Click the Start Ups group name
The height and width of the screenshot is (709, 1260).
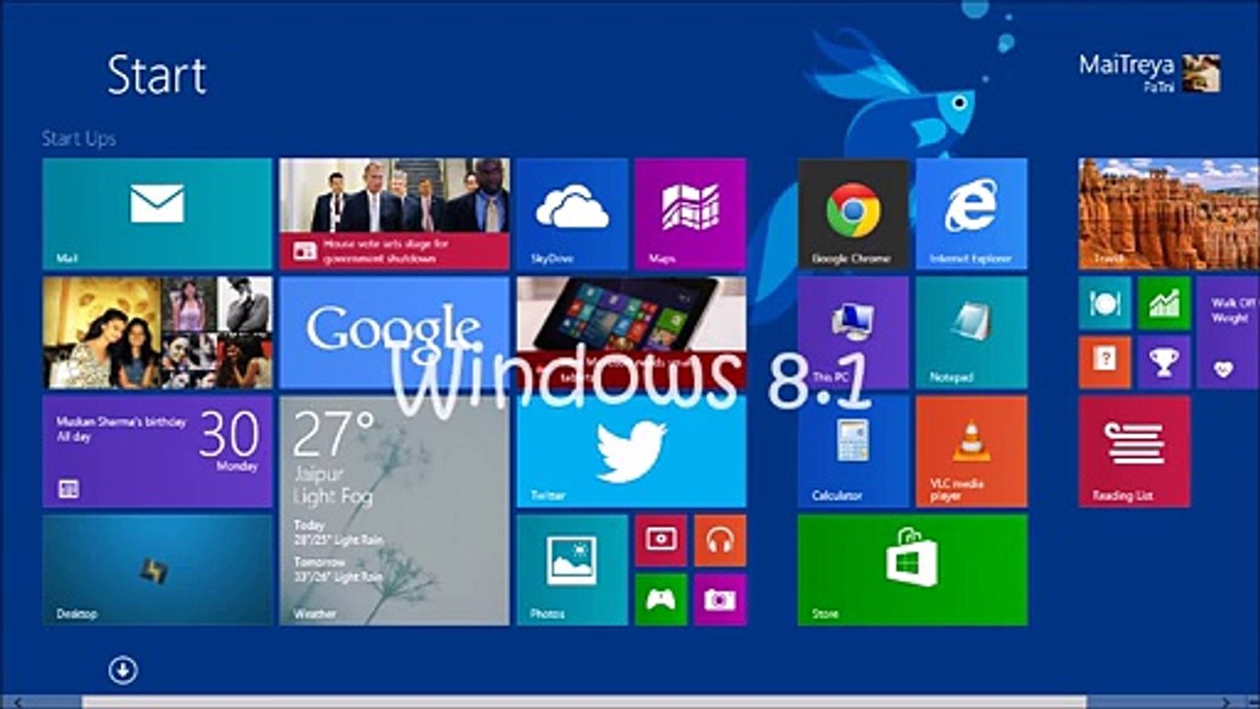[x=79, y=139]
